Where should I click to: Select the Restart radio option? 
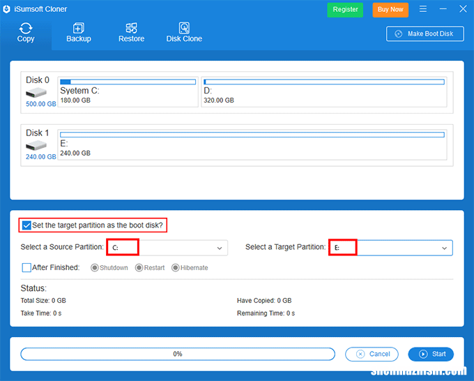pyautogui.click(x=139, y=268)
